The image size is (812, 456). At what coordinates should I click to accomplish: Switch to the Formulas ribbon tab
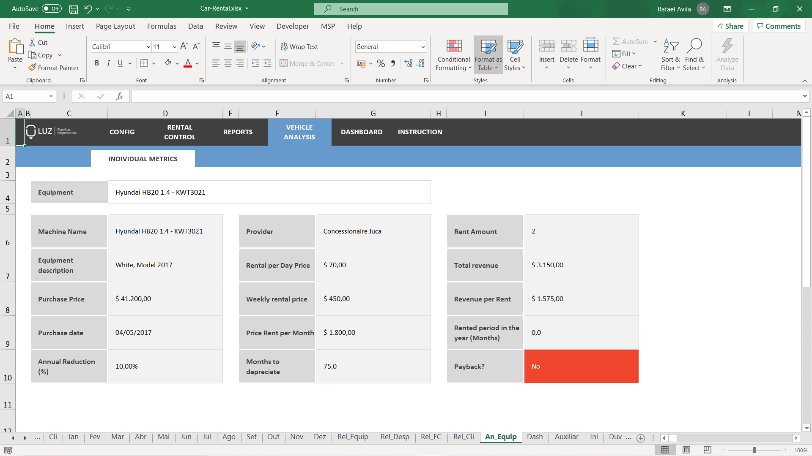coord(162,26)
